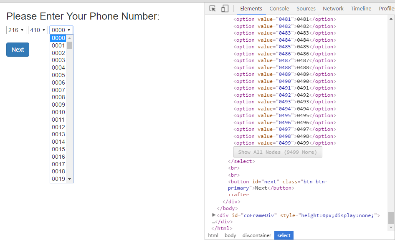The height and width of the screenshot is (240, 395).
Task: Select 0012 in the dropdown list
Action: [x=58, y=127]
